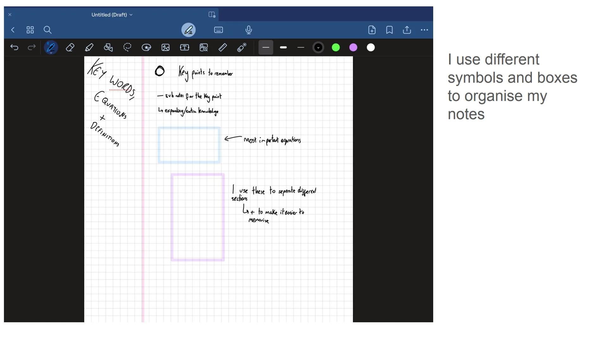Screen dimensions: 608x342
Task: Select the Lasso selection tool
Action: pyautogui.click(x=127, y=47)
